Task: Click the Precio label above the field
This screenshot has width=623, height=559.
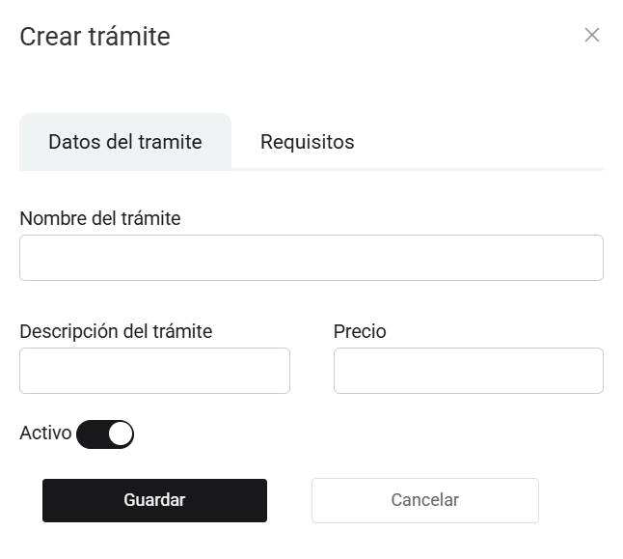Action: 360,331
